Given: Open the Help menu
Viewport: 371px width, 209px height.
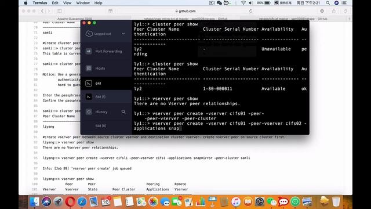Looking at the screenshot, I should pyautogui.click(x=98, y=3).
